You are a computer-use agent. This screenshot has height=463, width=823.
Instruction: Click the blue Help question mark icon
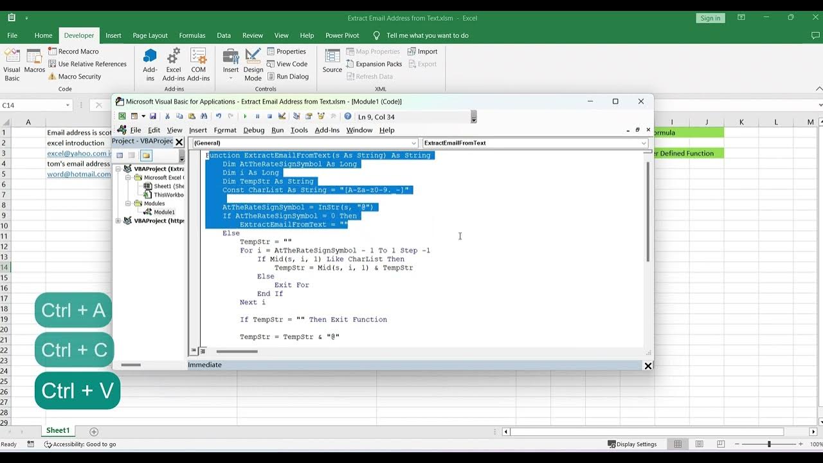348,116
